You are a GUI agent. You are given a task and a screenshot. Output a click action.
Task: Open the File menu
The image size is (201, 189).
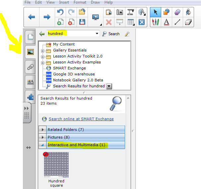28,2
